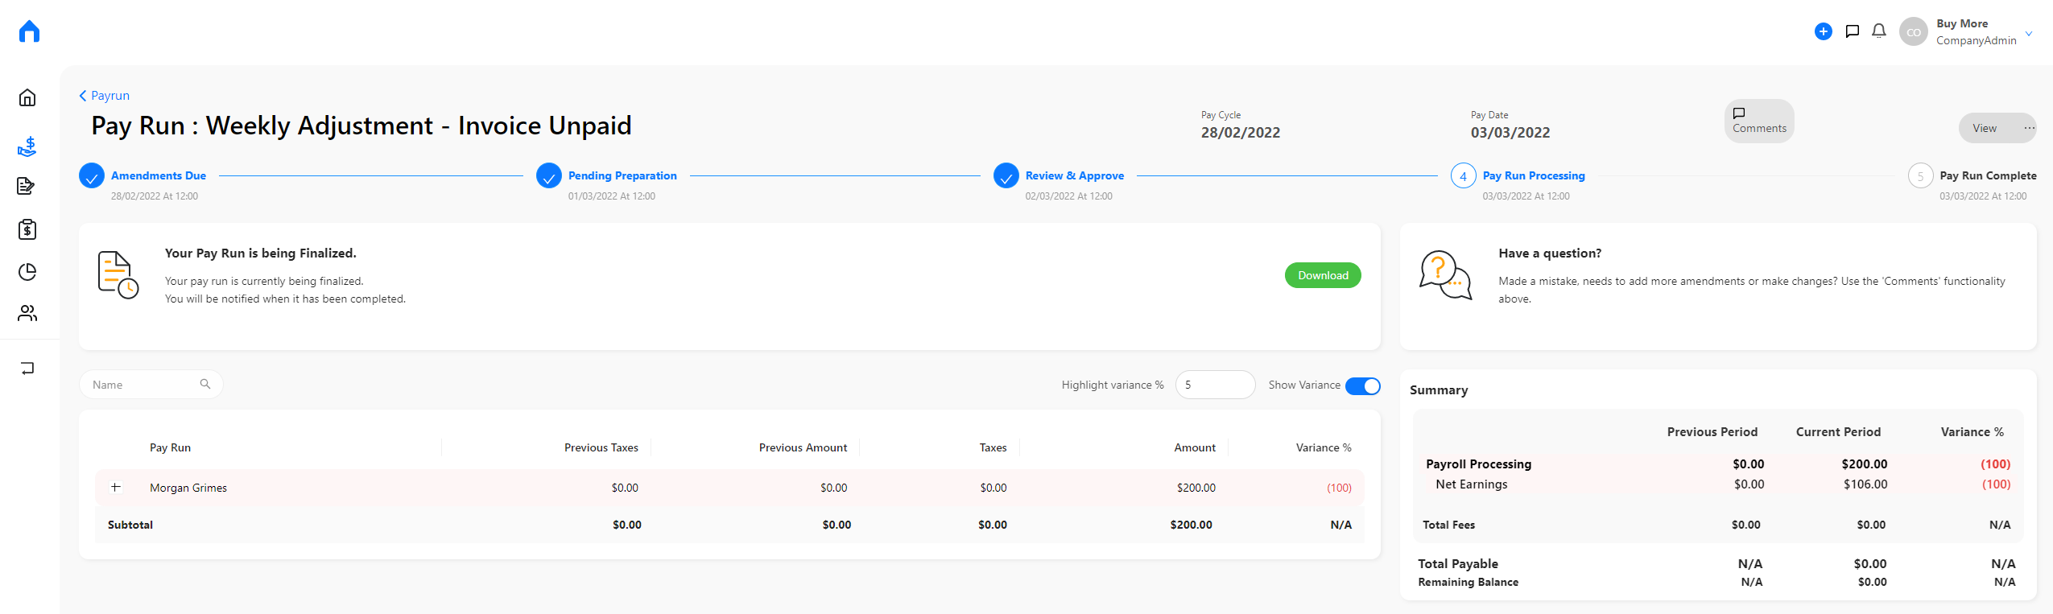Open the amendments edit-note sidebar icon

click(x=26, y=186)
